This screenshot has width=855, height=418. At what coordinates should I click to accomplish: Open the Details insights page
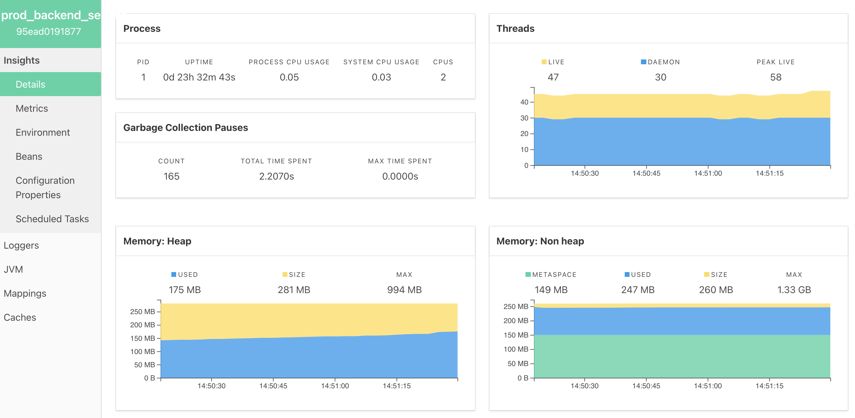tap(31, 84)
